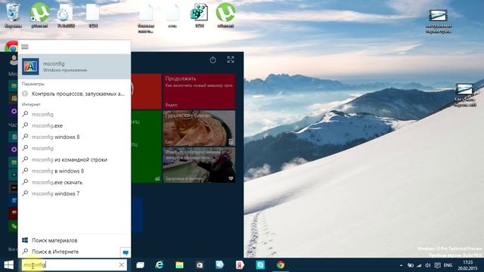The width and height of the screenshot is (484, 272).
Task: Open the network signal tray icon
Action: pos(419,265)
